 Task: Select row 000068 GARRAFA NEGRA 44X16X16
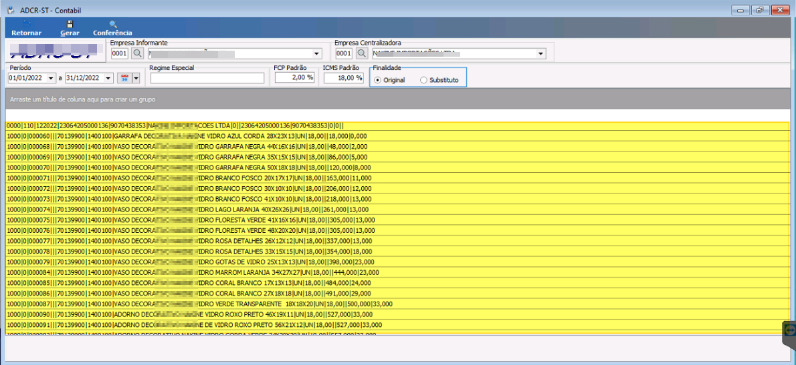pos(397,146)
